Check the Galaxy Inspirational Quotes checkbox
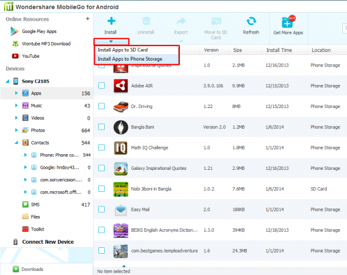 coord(102,168)
